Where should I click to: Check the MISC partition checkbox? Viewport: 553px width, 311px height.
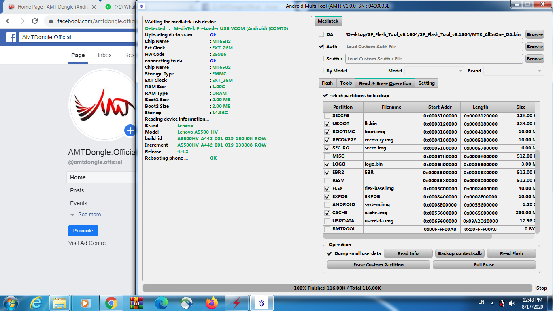coord(327,156)
